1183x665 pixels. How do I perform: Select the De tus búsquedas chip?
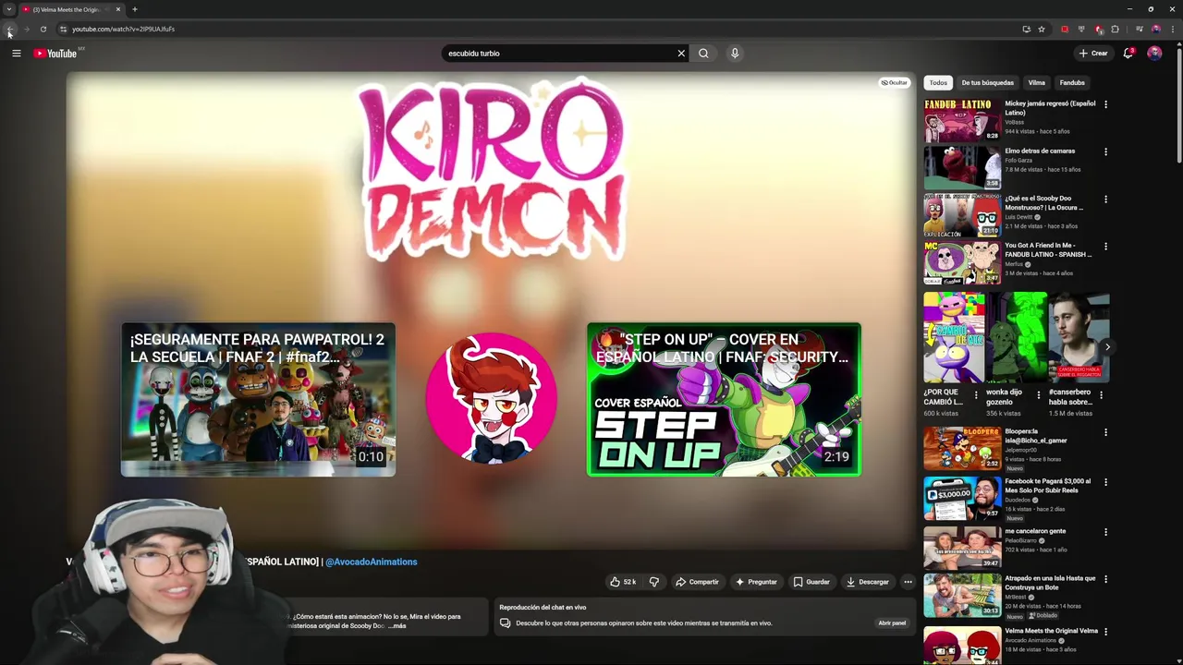tap(987, 83)
